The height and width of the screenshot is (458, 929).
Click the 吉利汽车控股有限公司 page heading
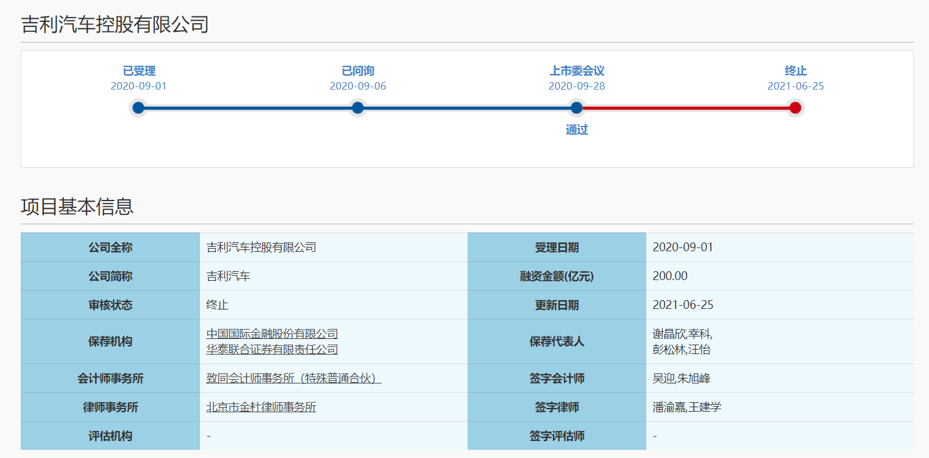pos(115,24)
